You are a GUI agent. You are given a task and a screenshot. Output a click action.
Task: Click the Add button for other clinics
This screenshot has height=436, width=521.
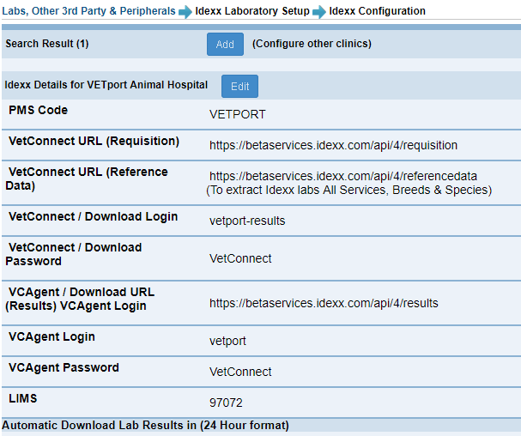pyautogui.click(x=225, y=44)
